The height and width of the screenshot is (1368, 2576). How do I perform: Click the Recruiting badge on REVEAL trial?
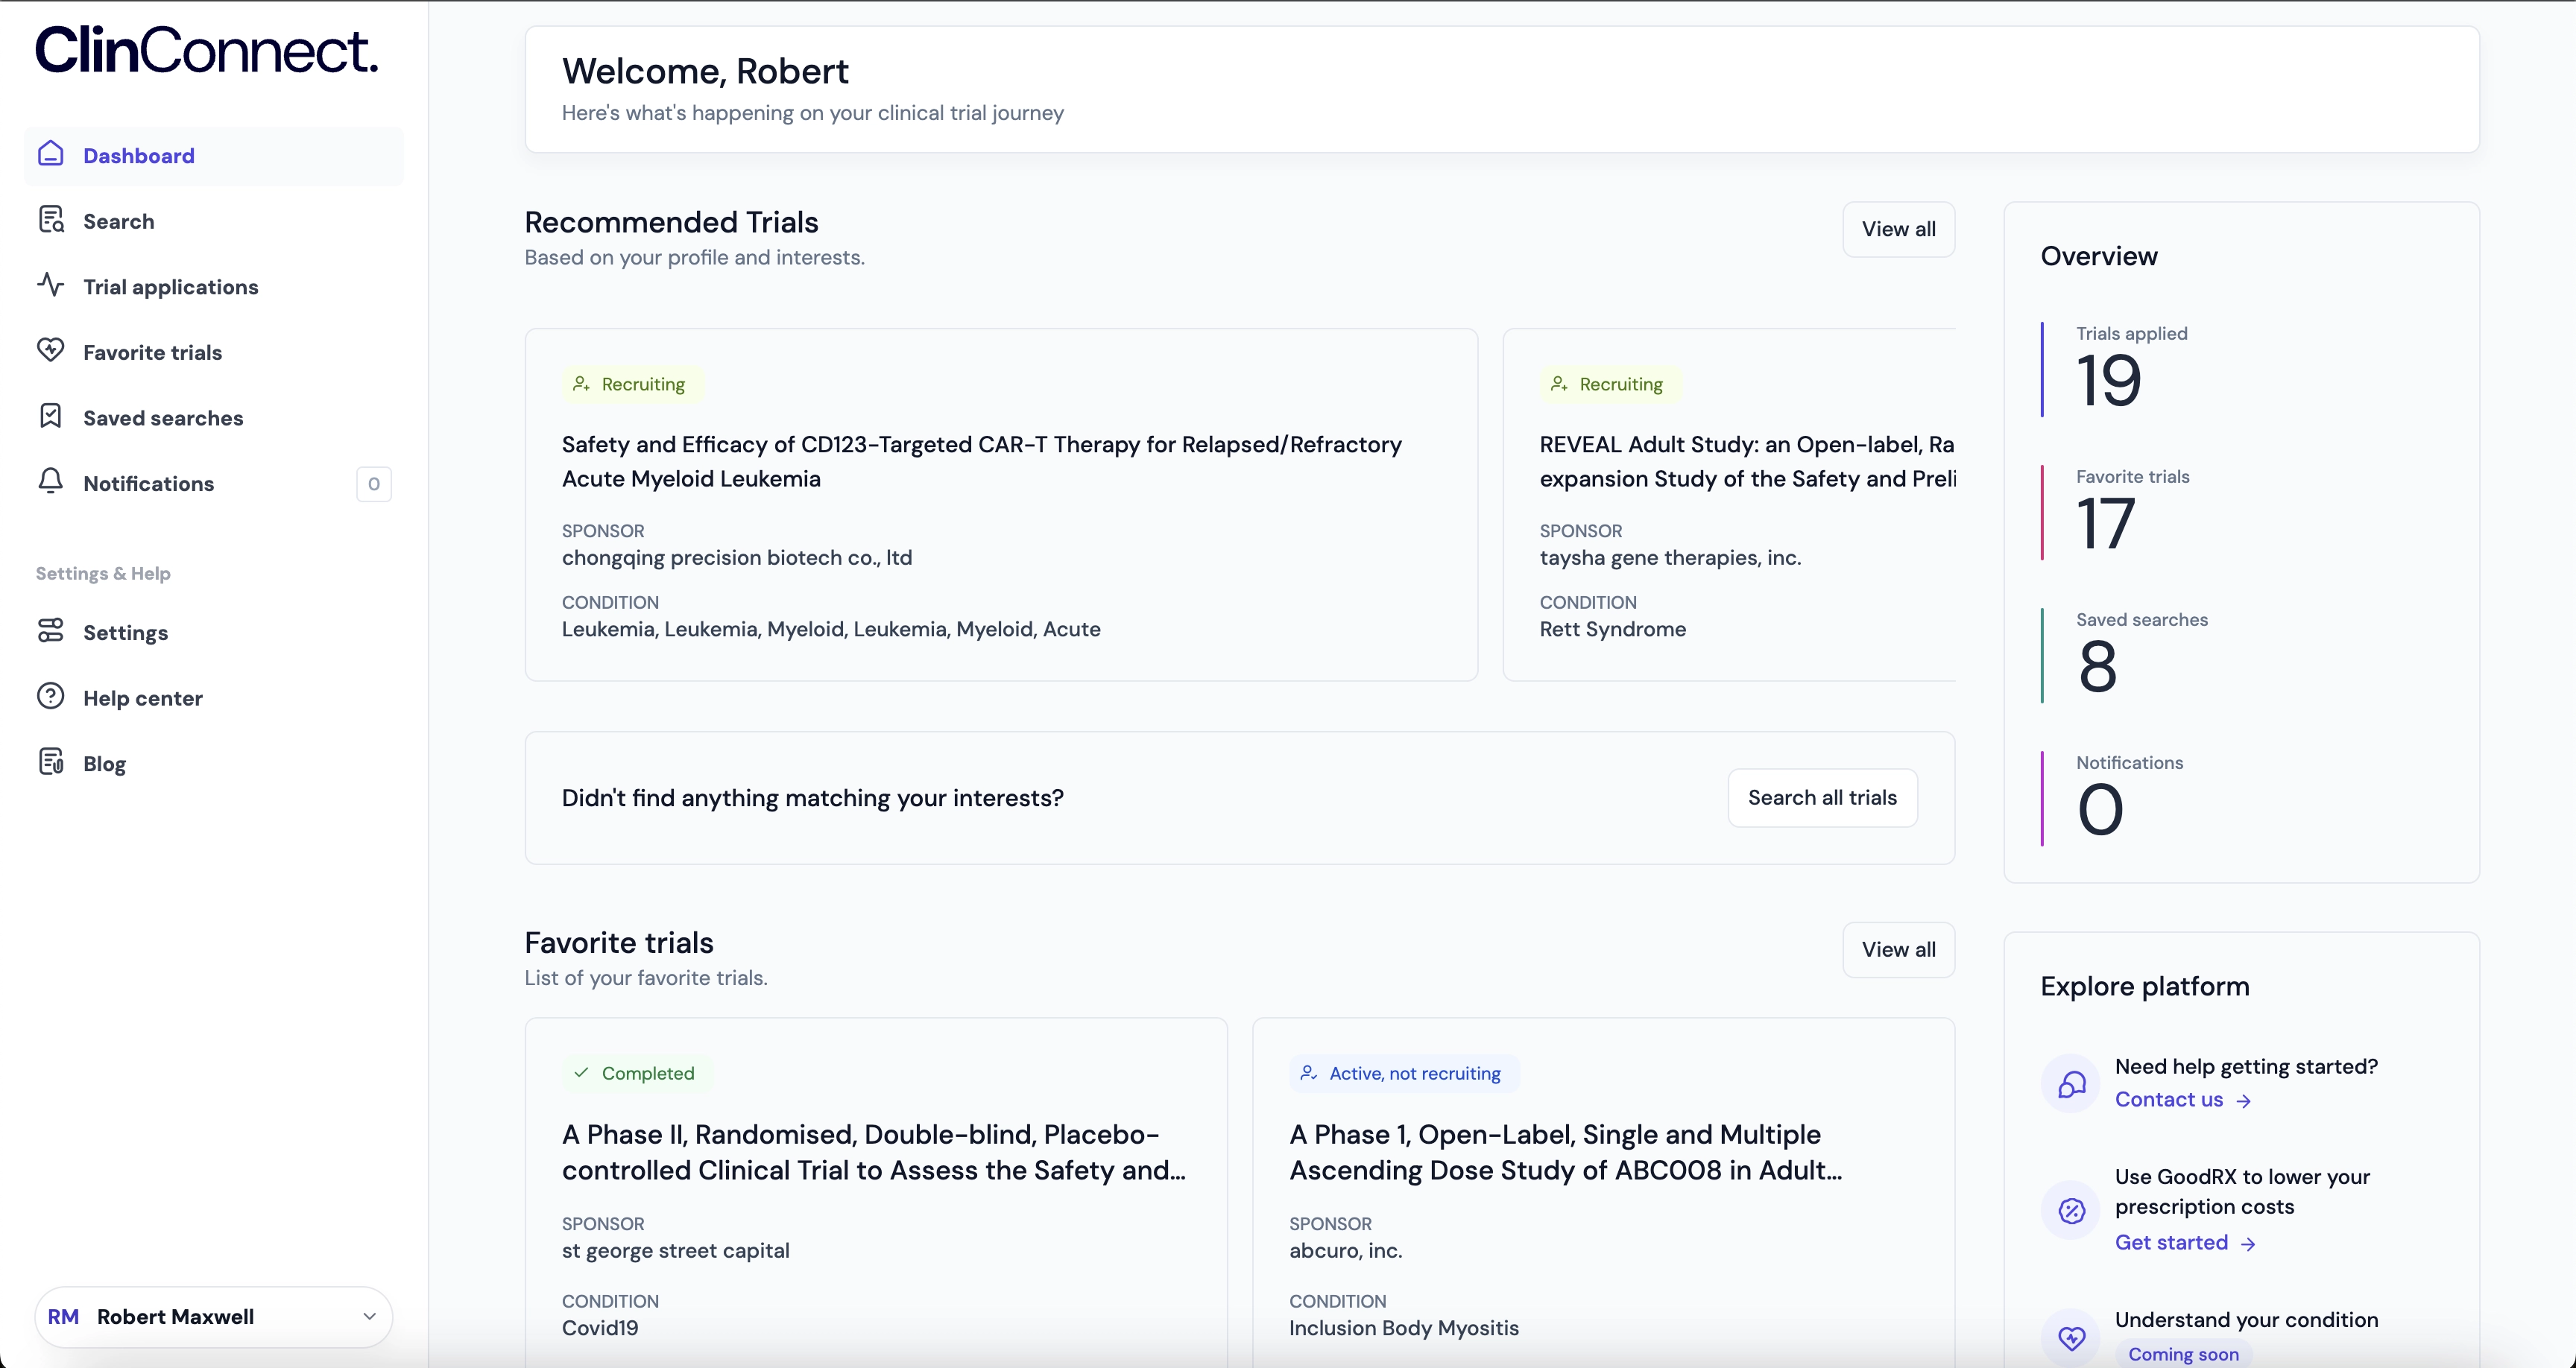pyautogui.click(x=1610, y=384)
